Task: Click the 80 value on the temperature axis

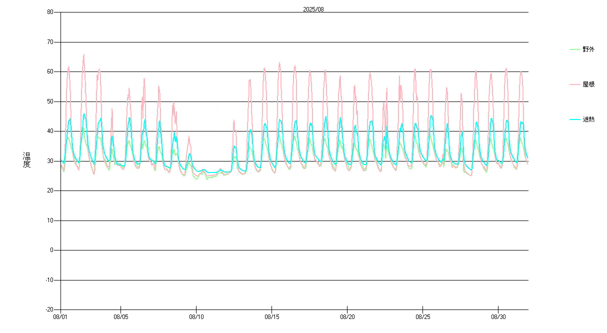Action: point(50,12)
